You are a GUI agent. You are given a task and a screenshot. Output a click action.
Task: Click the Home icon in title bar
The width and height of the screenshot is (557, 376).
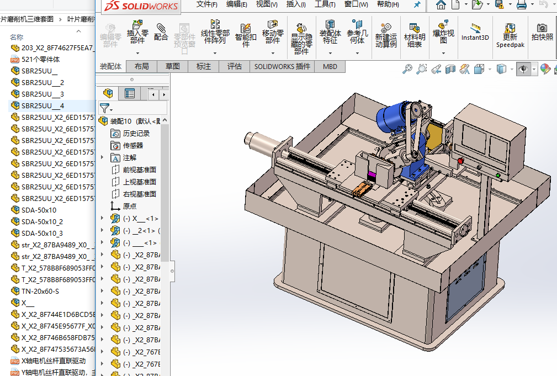tap(441, 4)
